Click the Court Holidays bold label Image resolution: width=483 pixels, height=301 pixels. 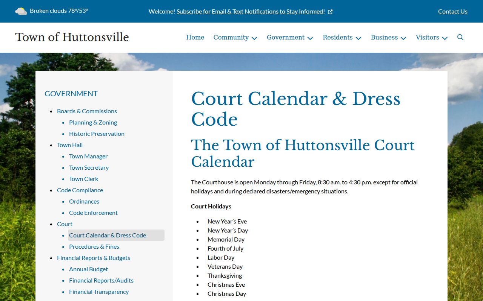click(x=211, y=206)
